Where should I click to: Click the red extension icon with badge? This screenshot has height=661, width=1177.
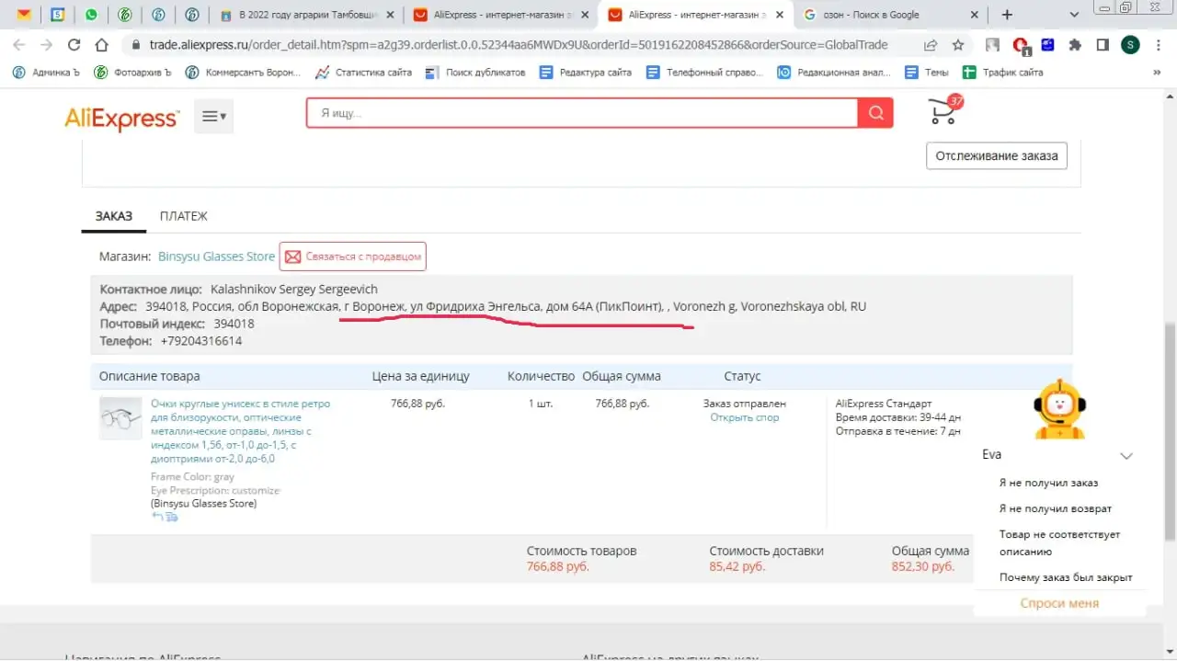(1020, 45)
